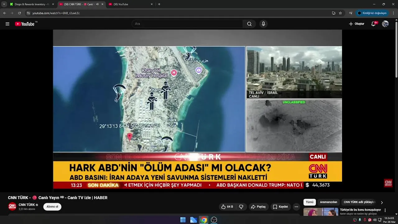This screenshot has height=224, width=398.
Task: Open taskbar volume icon in system tray
Action: 375,220
